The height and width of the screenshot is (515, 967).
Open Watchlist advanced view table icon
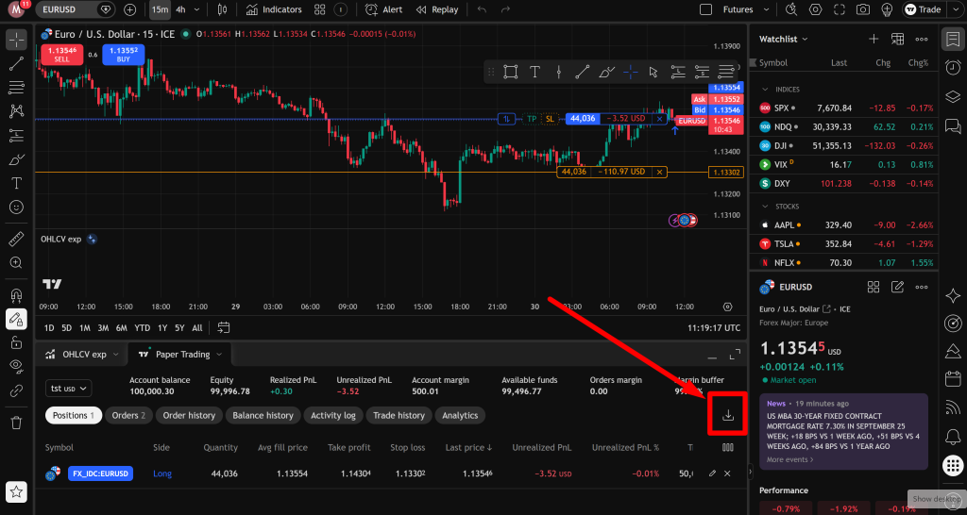click(x=897, y=39)
